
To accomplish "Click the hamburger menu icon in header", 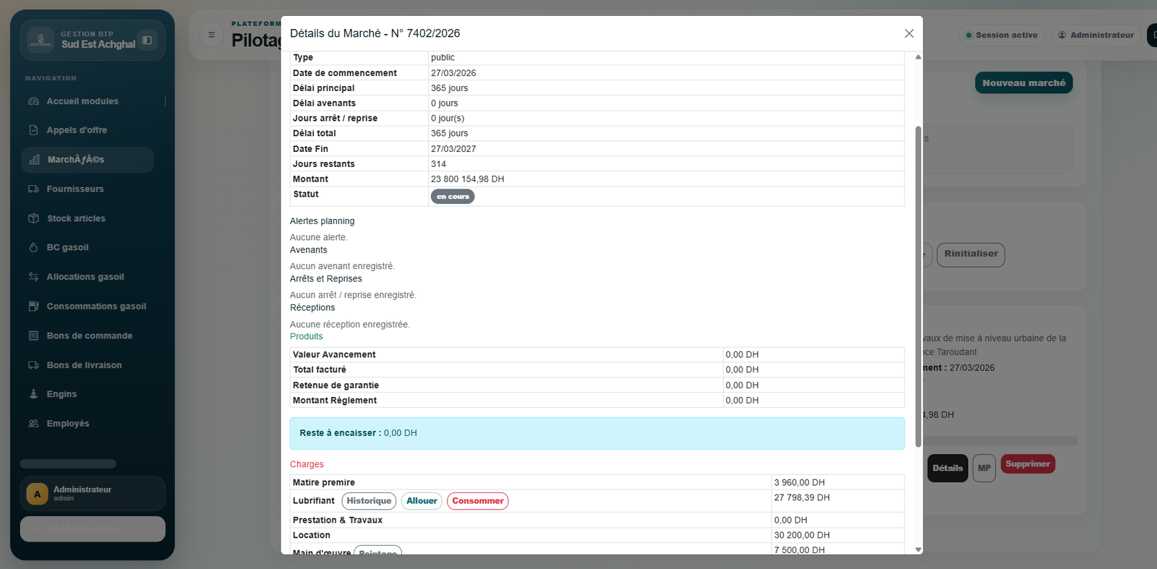I will 211,35.
